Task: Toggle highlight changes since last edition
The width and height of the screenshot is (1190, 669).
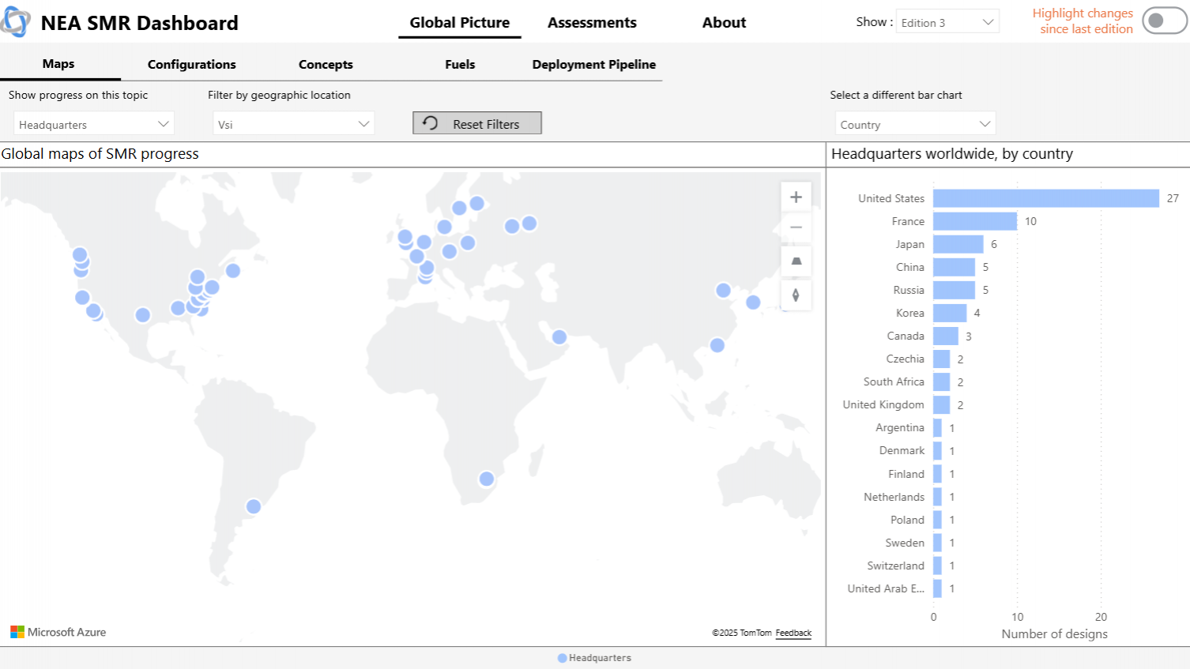Action: 1164,21
